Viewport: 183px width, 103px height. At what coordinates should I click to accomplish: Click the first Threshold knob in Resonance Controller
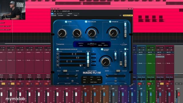click(58, 54)
